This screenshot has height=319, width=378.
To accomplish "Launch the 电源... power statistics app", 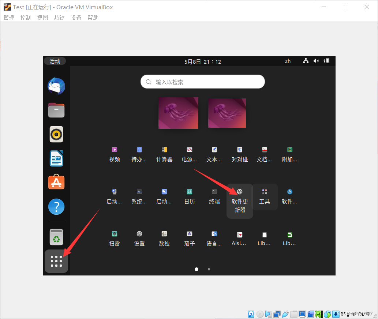I will (189, 154).
